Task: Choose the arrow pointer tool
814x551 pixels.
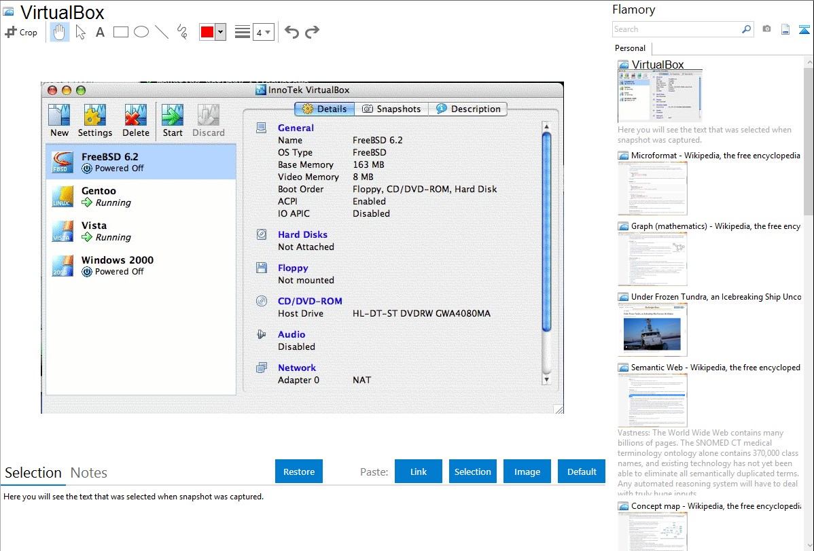Action: point(80,32)
